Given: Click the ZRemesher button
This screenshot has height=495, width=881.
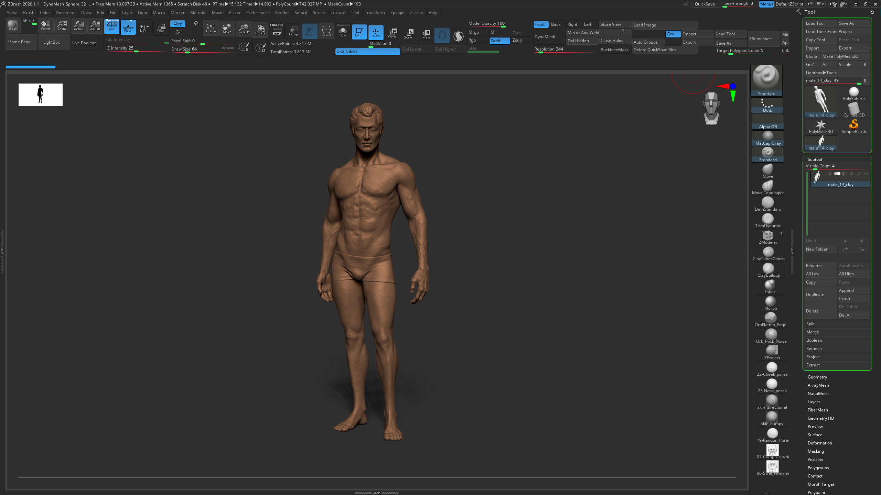Looking at the screenshot, I should pos(761,38).
